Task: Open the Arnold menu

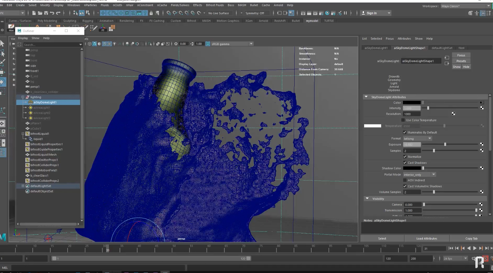Action: coord(278,5)
